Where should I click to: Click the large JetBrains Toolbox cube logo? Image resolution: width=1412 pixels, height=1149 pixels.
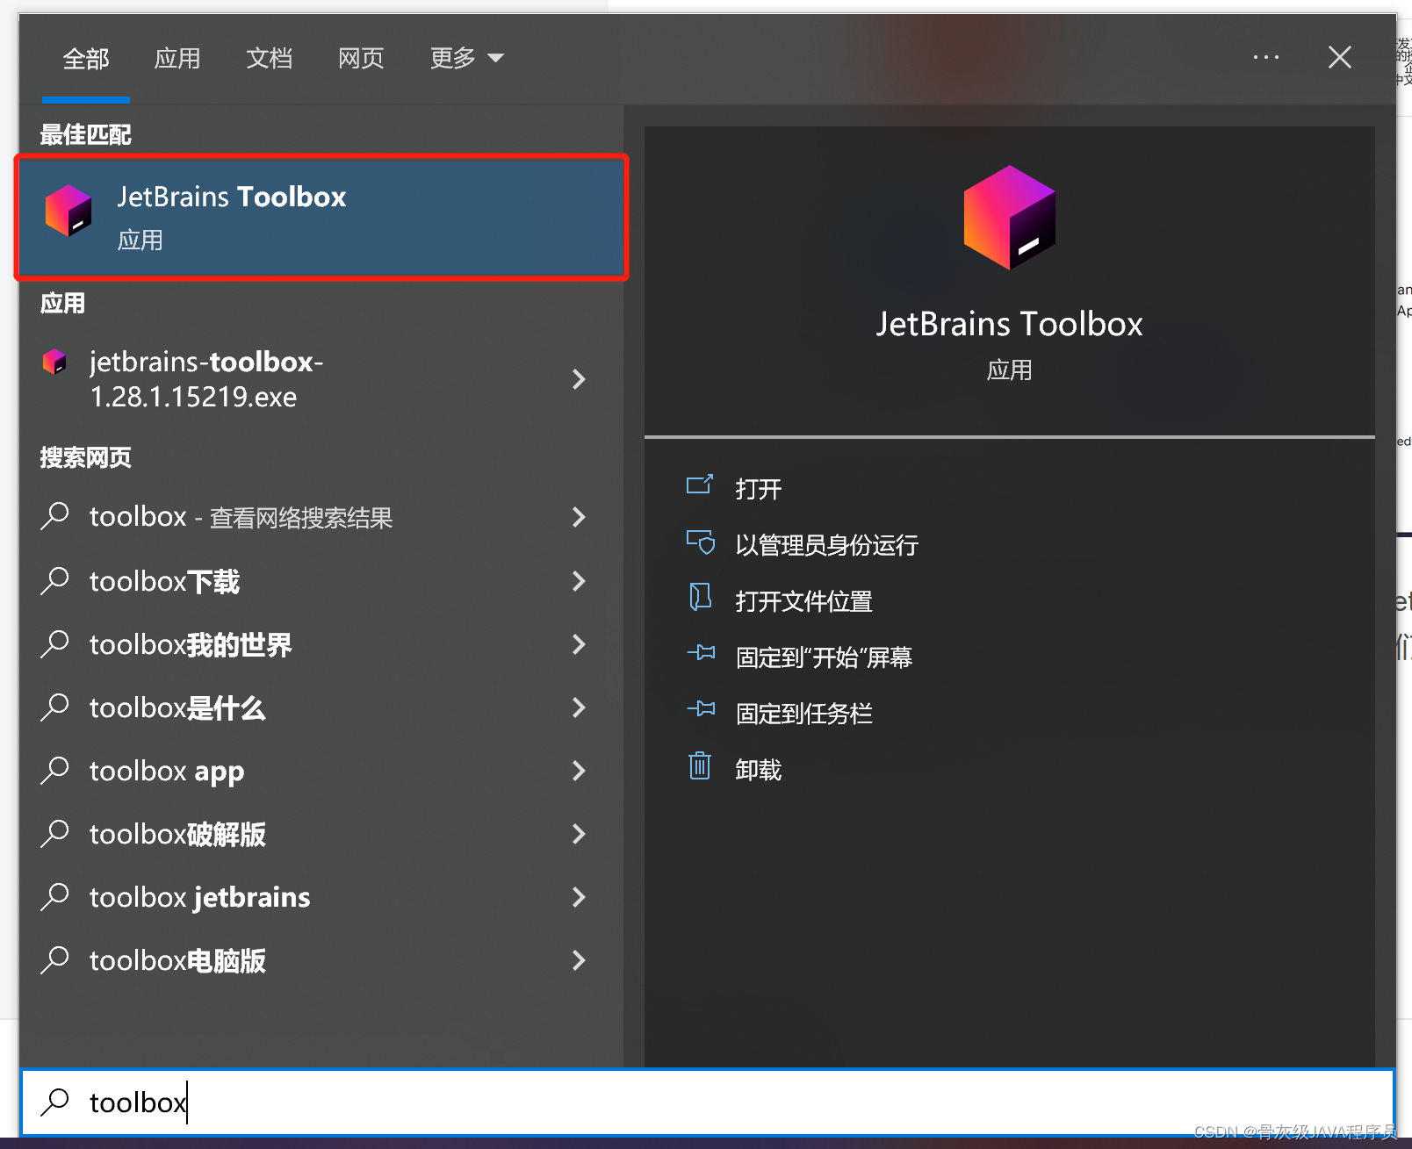click(x=1009, y=217)
